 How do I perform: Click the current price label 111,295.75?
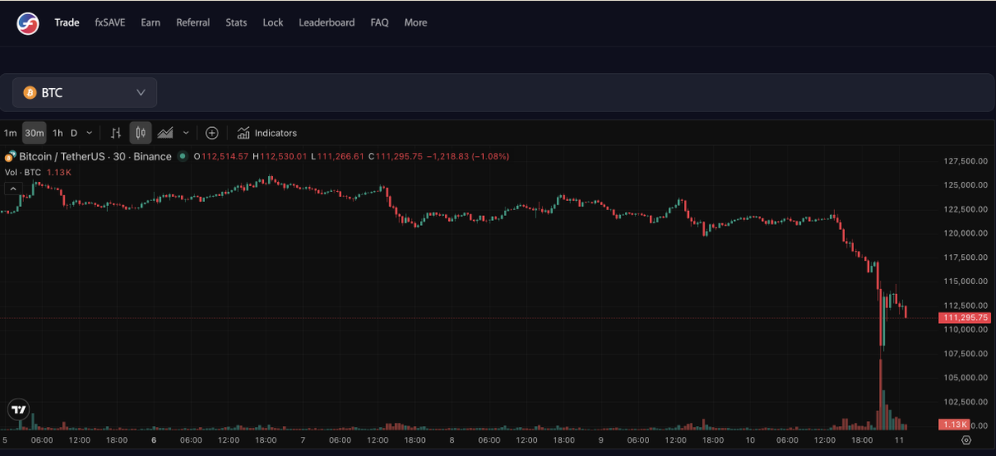tap(964, 318)
